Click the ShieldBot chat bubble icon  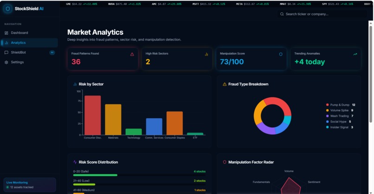[6, 53]
